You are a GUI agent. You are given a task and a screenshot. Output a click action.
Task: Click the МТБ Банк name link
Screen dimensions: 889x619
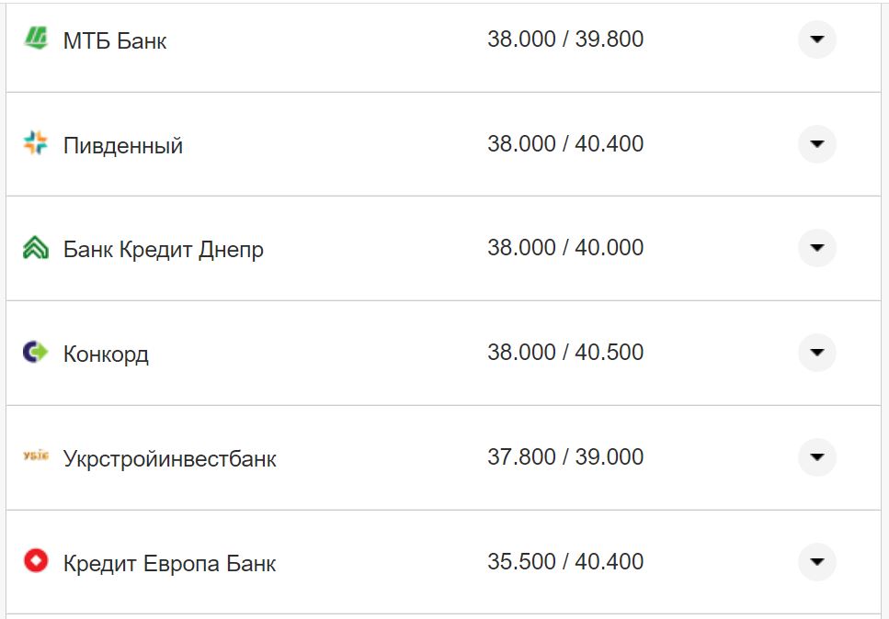tap(114, 39)
